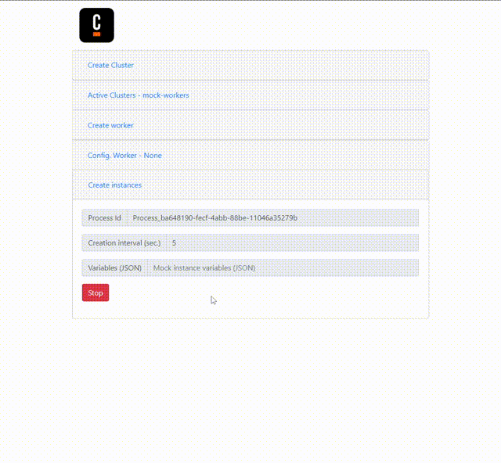Click the Config. Worker accordion header bar
Image resolution: width=501 pixels, height=463 pixels.
coord(250,155)
